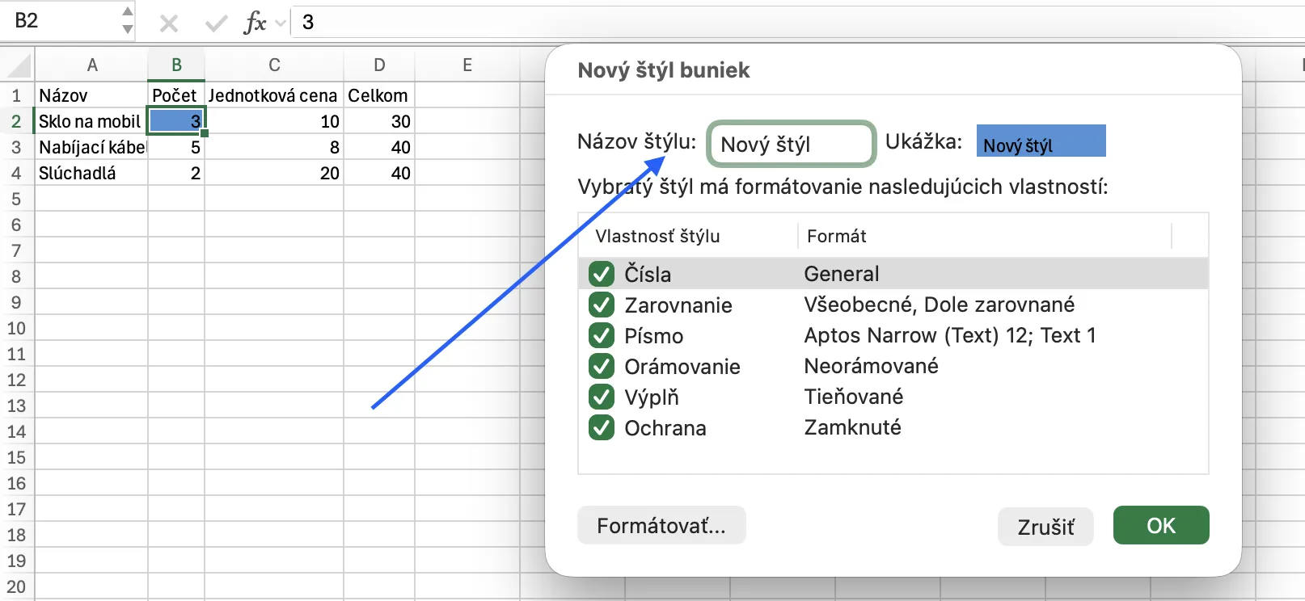1305x601 pixels.
Task: Click the select-all corner triangle of the sheet
Action: (x=18, y=65)
